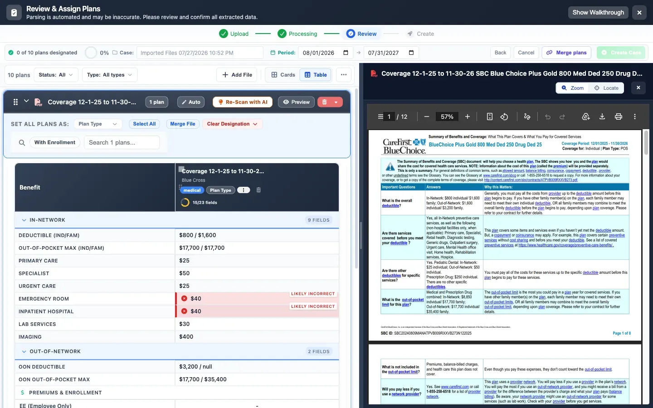Collapse the IN-NETWORK section
Image resolution: width=653 pixels, height=408 pixels.
[24, 220]
